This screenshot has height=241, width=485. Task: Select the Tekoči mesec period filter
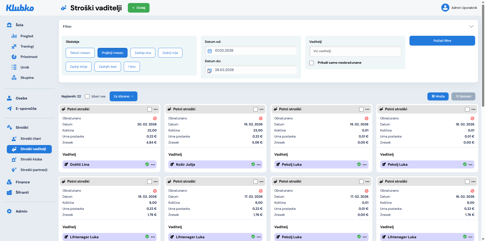80,53
